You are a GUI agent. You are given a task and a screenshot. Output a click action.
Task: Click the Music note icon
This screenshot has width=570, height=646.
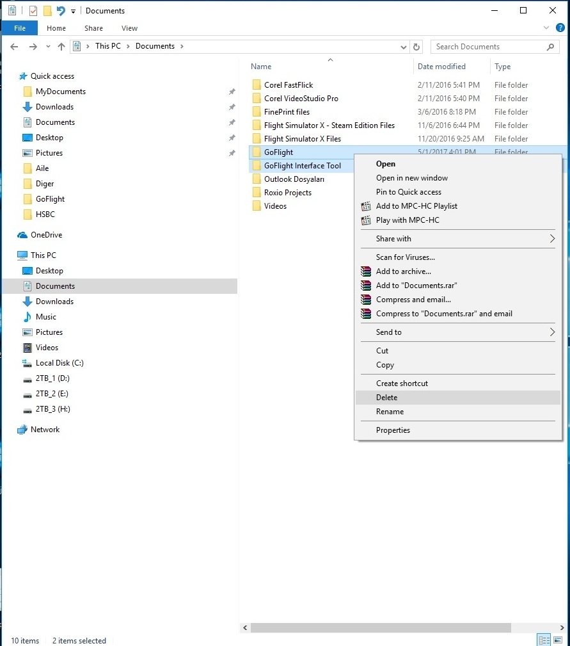click(28, 317)
